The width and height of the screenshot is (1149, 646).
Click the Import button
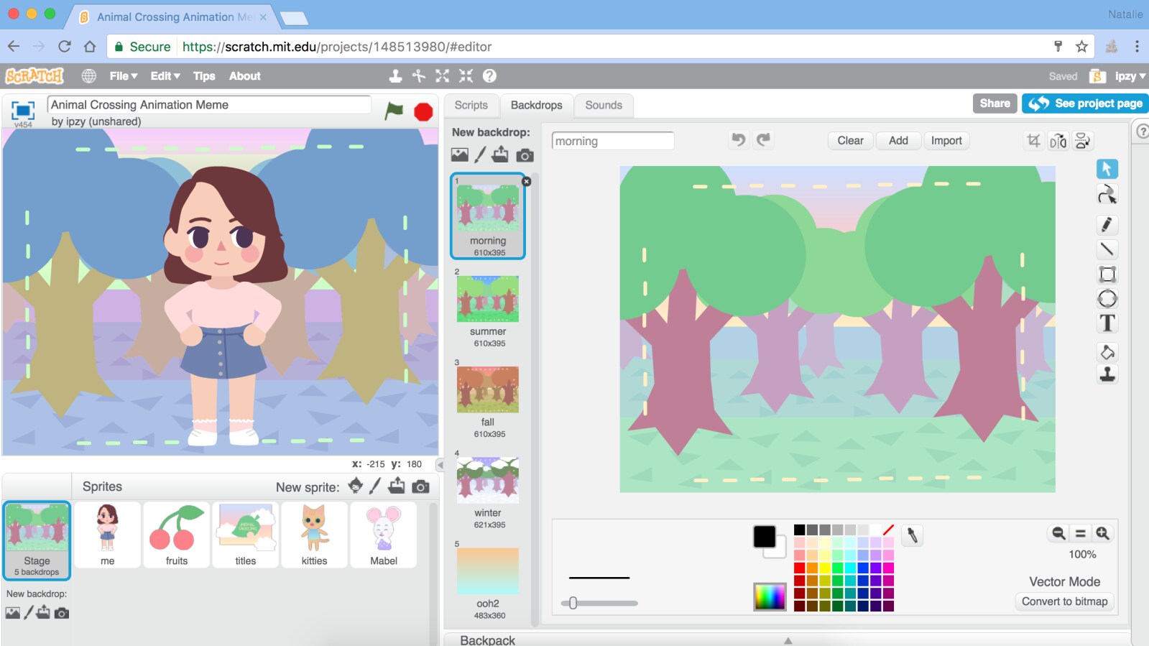click(946, 141)
